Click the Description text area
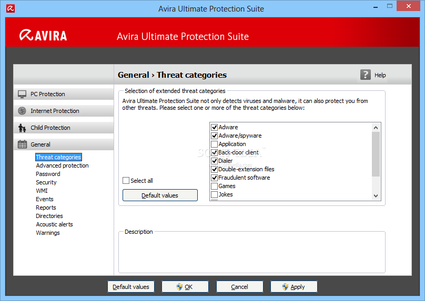This screenshot has width=425, height=301. [252, 253]
